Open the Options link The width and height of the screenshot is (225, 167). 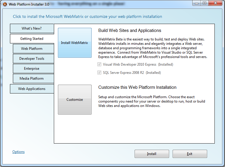tap(18, 152)
